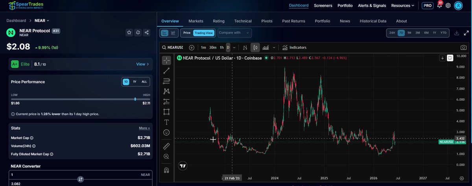Screen dimensions: 472x186
Task: Open the settings gear in header
Action: click(x=448, y=6)
